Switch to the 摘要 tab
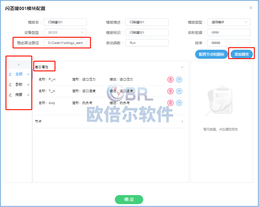The image size is (259, 207). click(19, 95)
